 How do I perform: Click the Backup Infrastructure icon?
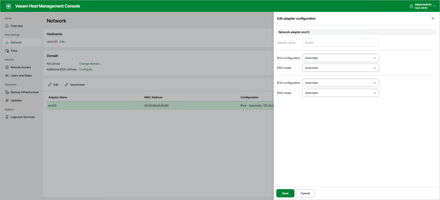pos(7,92)
